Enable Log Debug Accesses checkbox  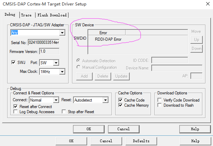pyautogui.click(x=16, y=112)
